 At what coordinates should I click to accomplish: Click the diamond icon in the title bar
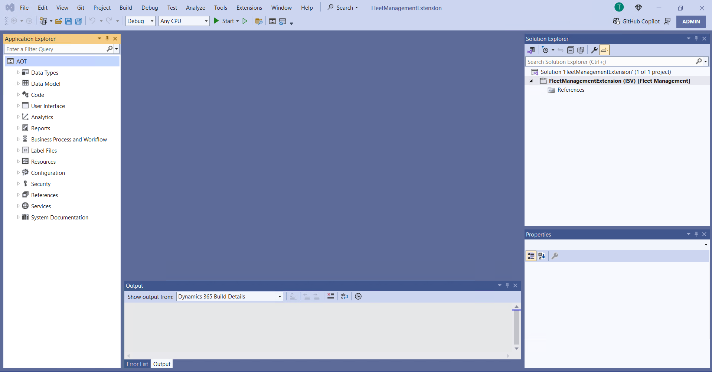(x=638, y=7)
